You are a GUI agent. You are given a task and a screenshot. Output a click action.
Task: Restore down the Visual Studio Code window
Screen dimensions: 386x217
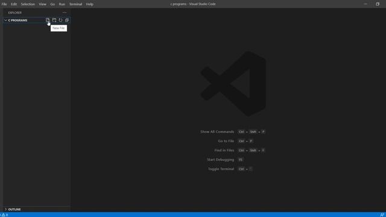coord(378,4)
